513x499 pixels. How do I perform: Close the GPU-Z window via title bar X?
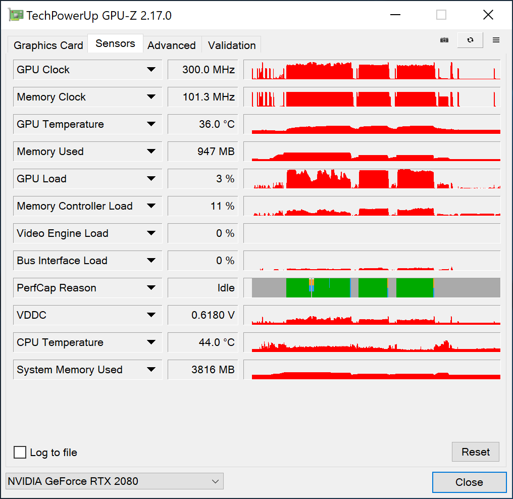coord(488,15)
